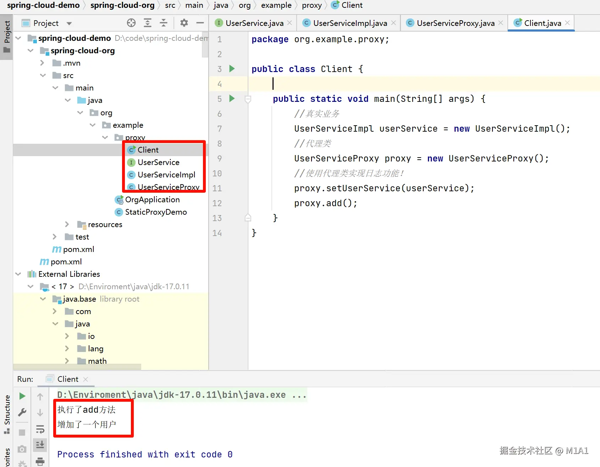Click proxy in the breadcrumb bar
Viewport: 600px width, 467px height.
click(312, 5)
